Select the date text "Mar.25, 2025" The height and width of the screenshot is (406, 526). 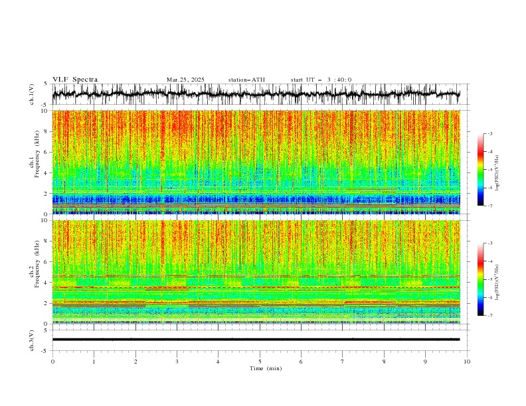tap(185, 80)
